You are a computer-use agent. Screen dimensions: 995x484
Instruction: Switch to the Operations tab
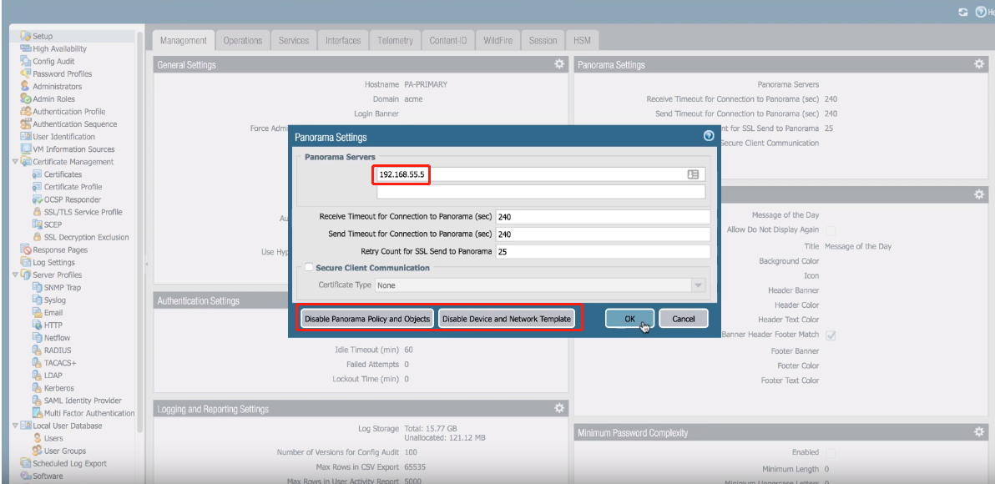click(243, 40)
